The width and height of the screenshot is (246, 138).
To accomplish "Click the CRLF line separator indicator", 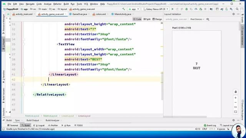I will [x=204, y=129].
